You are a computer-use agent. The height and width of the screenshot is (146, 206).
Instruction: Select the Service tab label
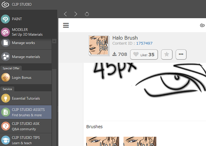(x=7, y=89)
